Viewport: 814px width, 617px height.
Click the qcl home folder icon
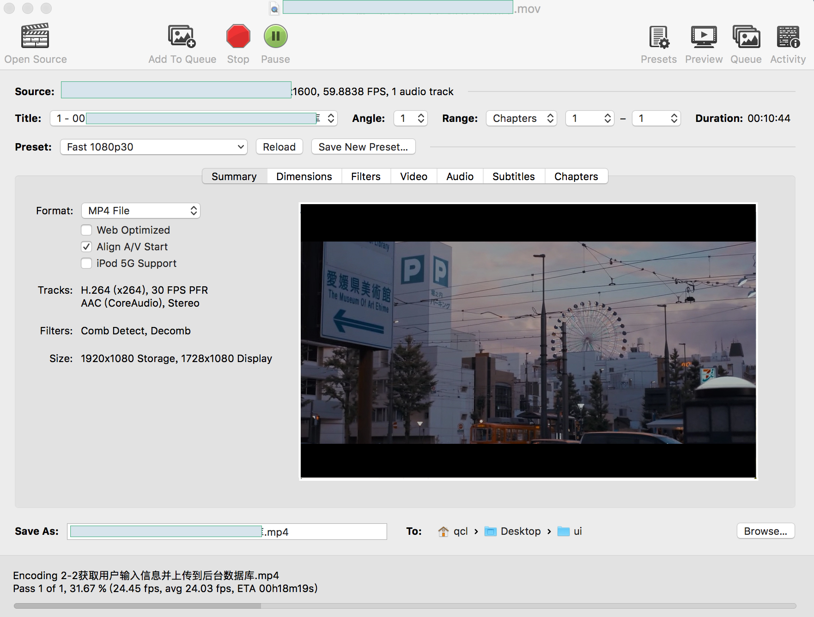pos(443,532)
